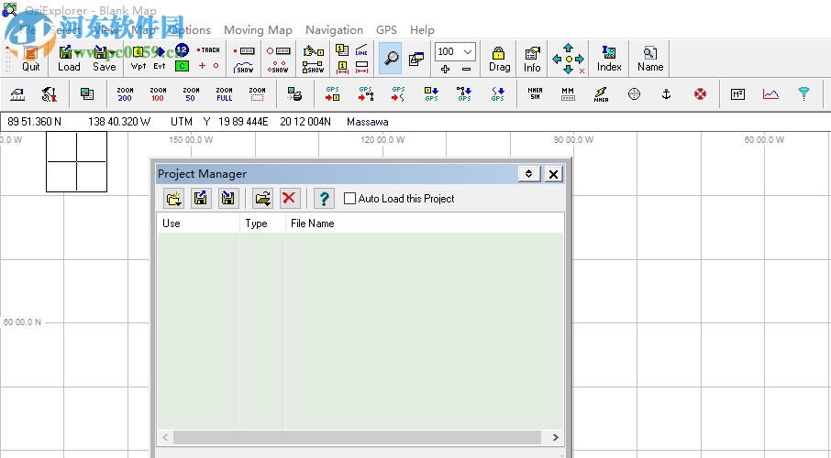The width and height of the screenshot is (831, 458).
Task: Enable Auto Load this Project checkbox
Action: click(349, 199)
